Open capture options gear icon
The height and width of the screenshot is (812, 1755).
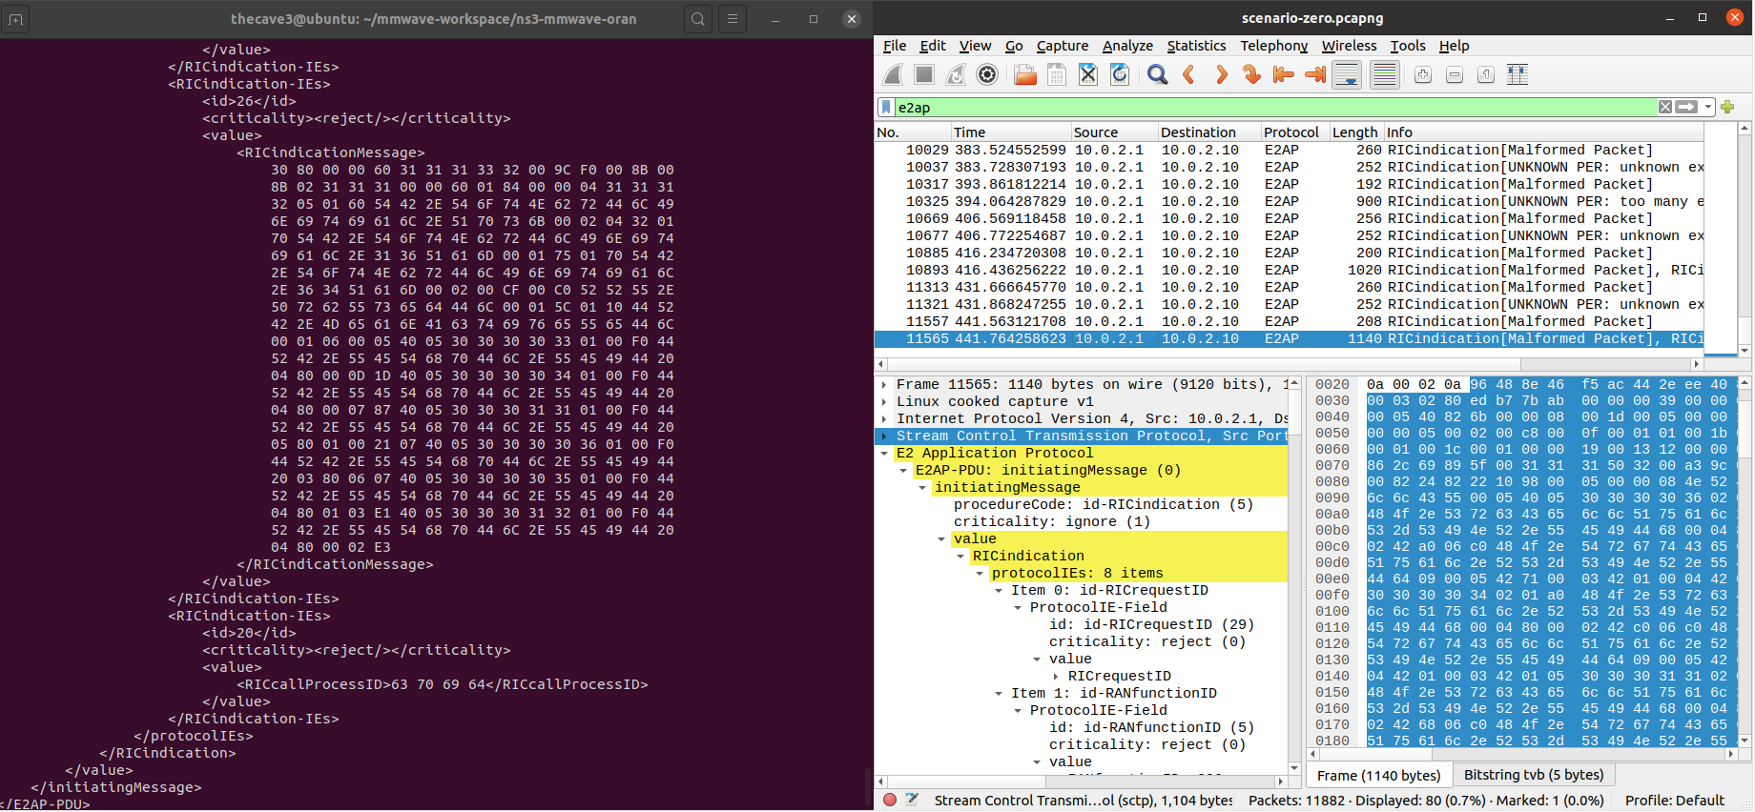pyautogui.click(x=987, y=75)
